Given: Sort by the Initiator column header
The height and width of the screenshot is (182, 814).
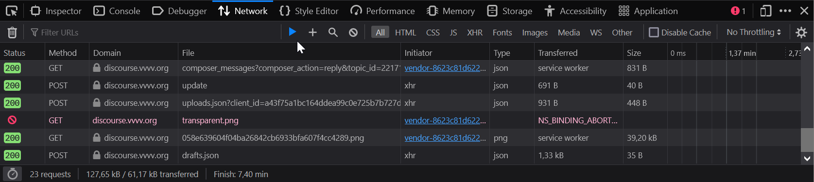Looking at the screenshot, I should [445, 52].
